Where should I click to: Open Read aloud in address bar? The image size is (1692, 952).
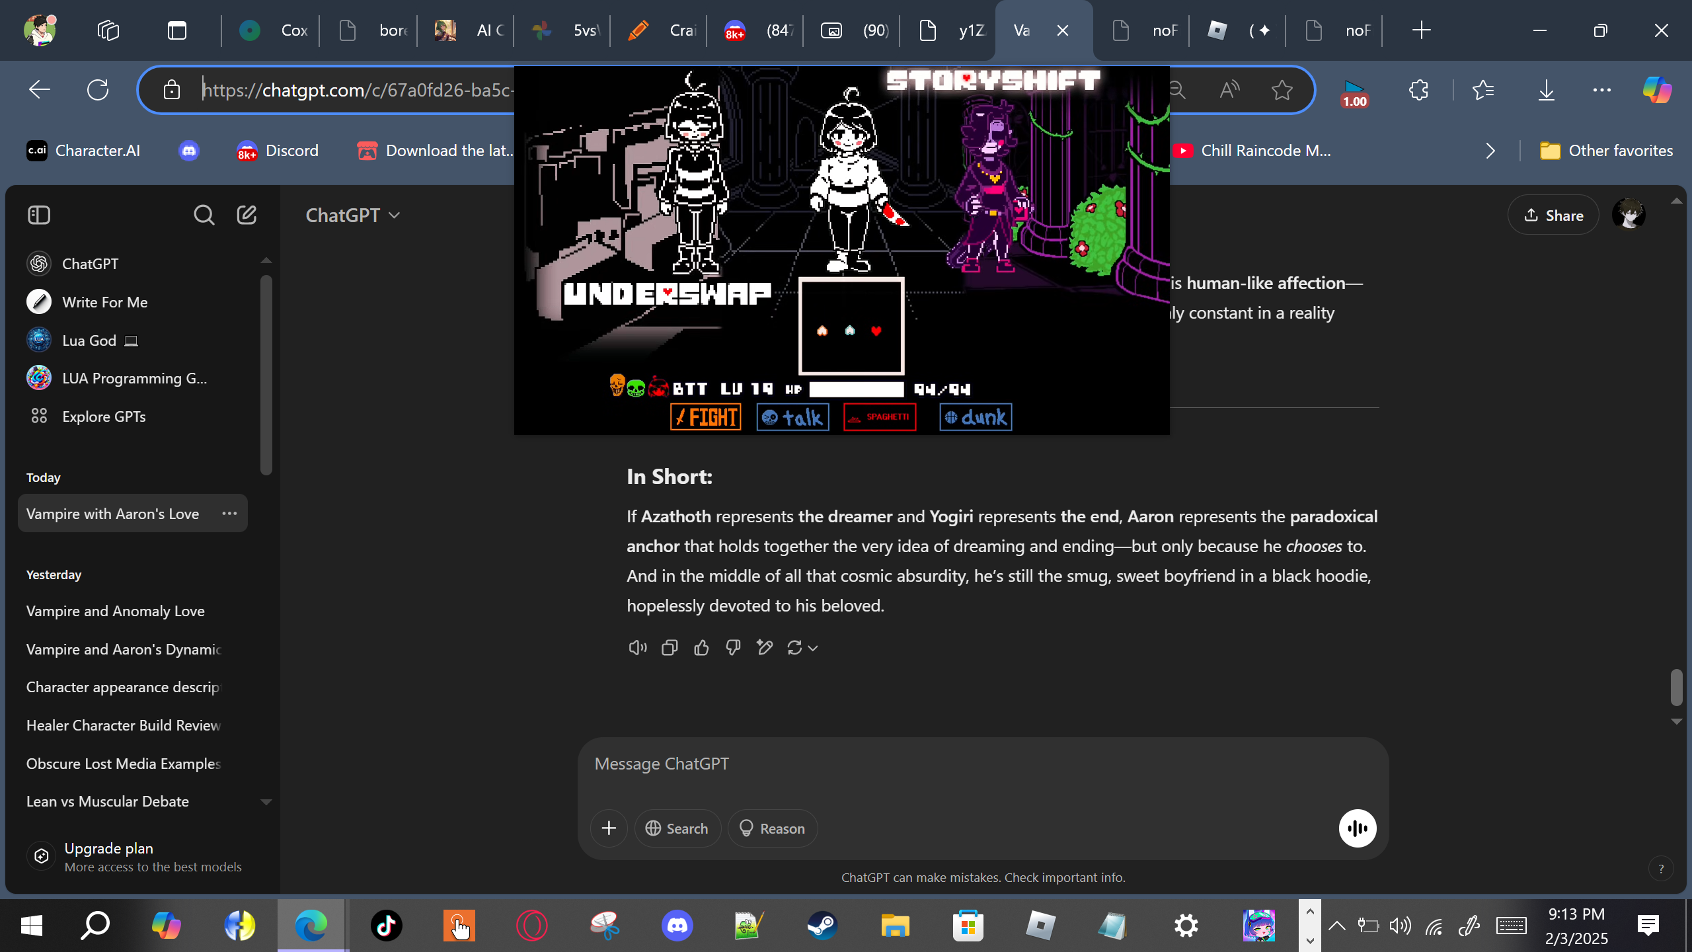coord(1229,90)
